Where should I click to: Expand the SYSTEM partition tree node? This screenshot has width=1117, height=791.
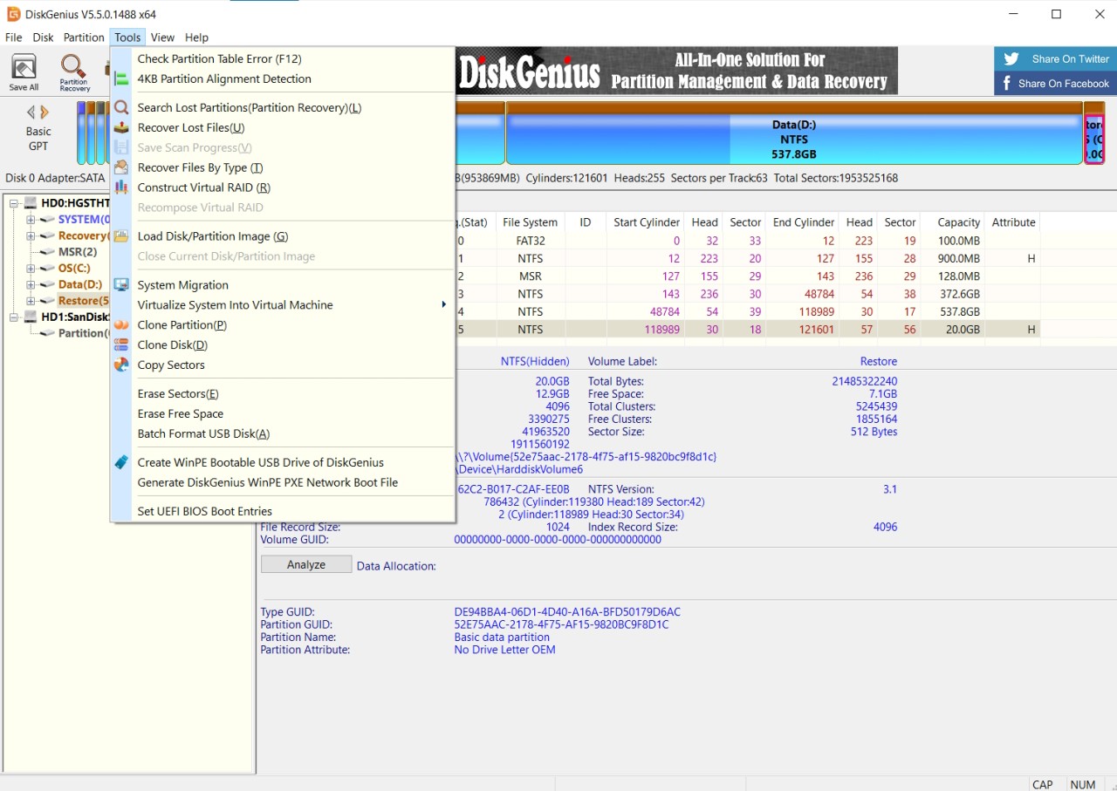(31, 220)
